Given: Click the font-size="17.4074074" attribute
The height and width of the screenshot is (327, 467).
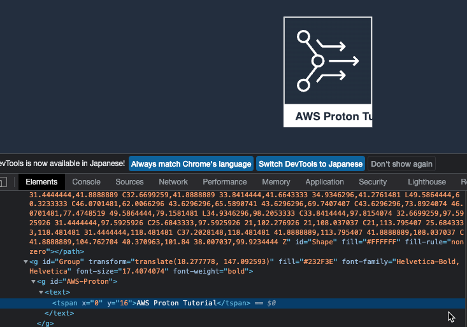Looking at the screenshot, I should (122, 271).
